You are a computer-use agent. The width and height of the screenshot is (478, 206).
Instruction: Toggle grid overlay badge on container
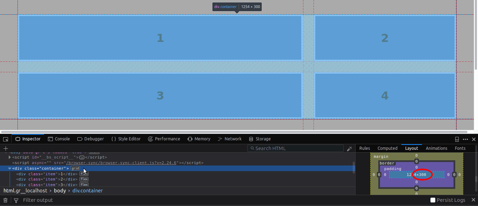(x=75, y=168)
